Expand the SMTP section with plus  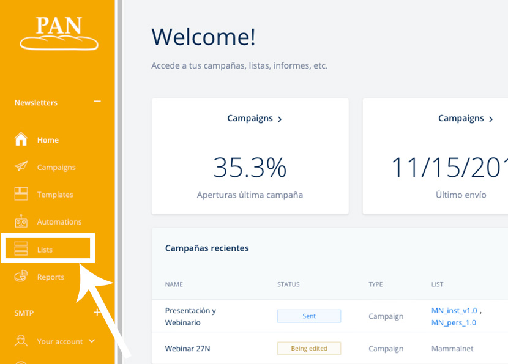coord(97,313)
